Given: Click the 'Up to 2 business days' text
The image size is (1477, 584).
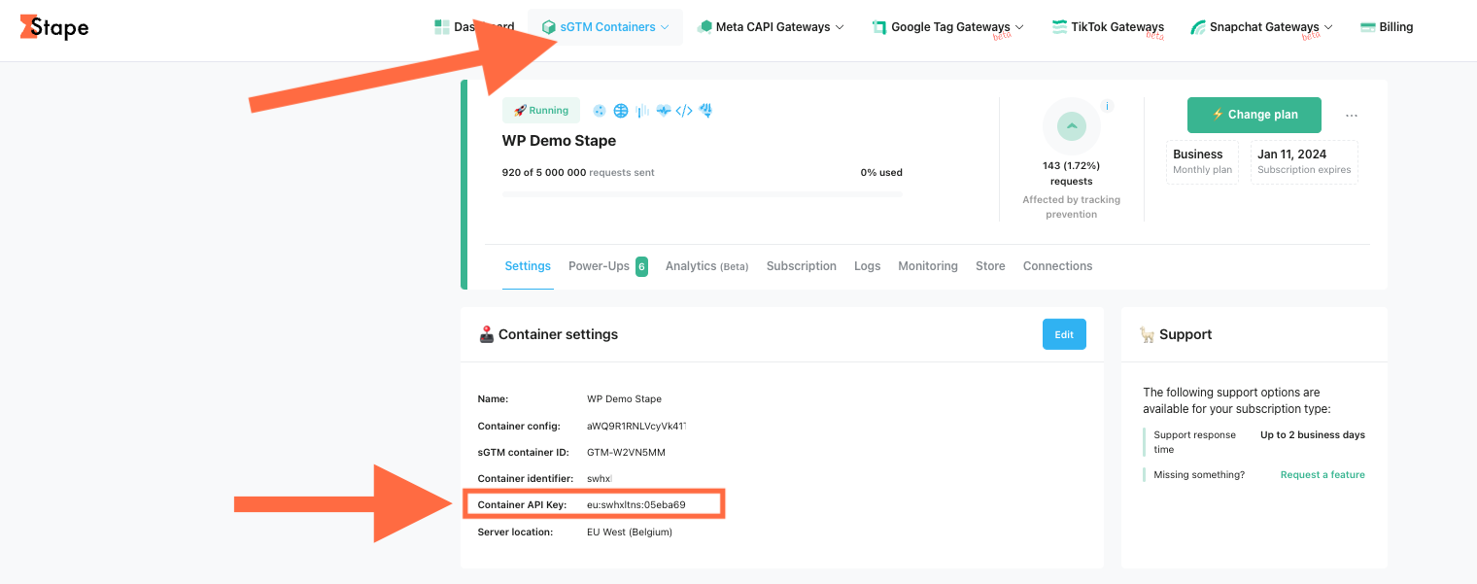Looking at the screenshot, I should pos(1313,435).
